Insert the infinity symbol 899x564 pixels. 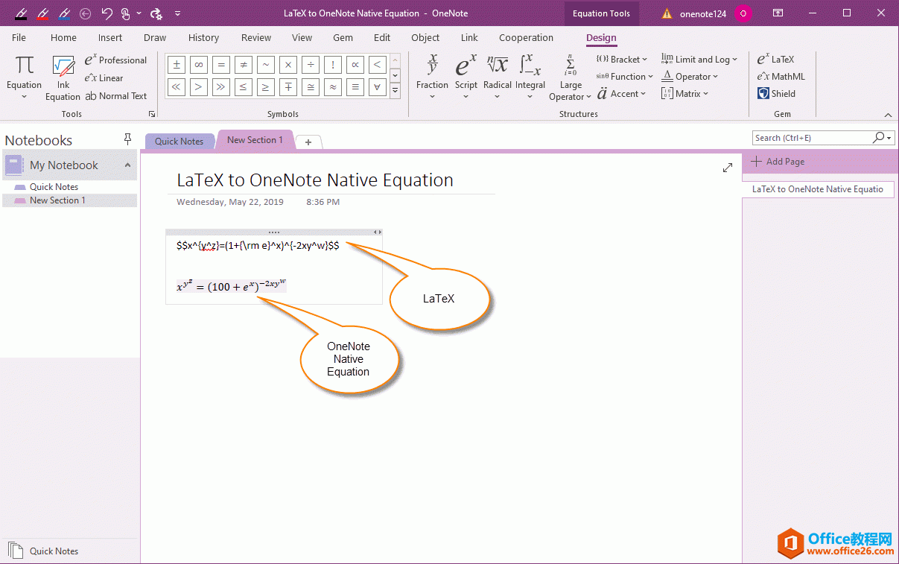click(198, 65)
